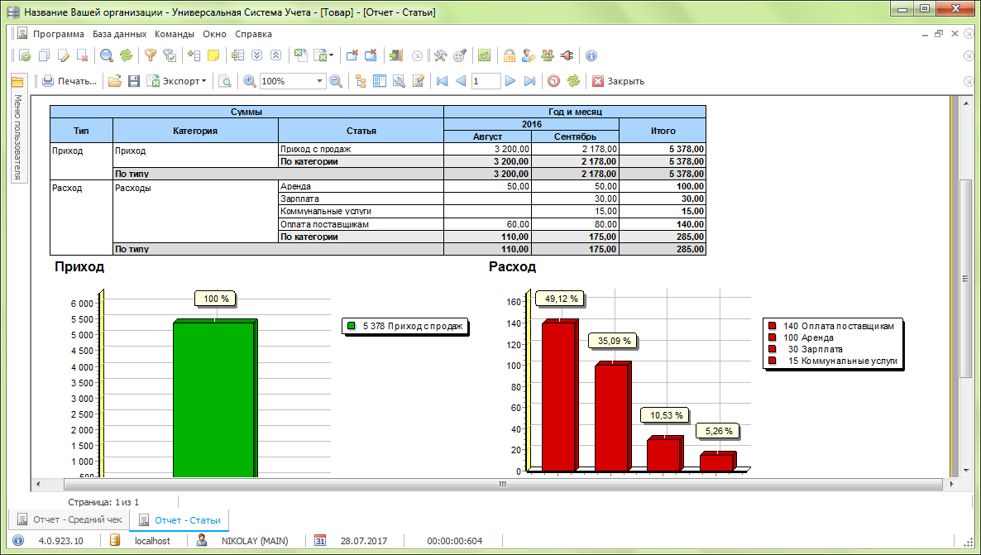Click the expand all double-chevron down icon
Viewport: 981px width, 555px height.
click(256, 55)
